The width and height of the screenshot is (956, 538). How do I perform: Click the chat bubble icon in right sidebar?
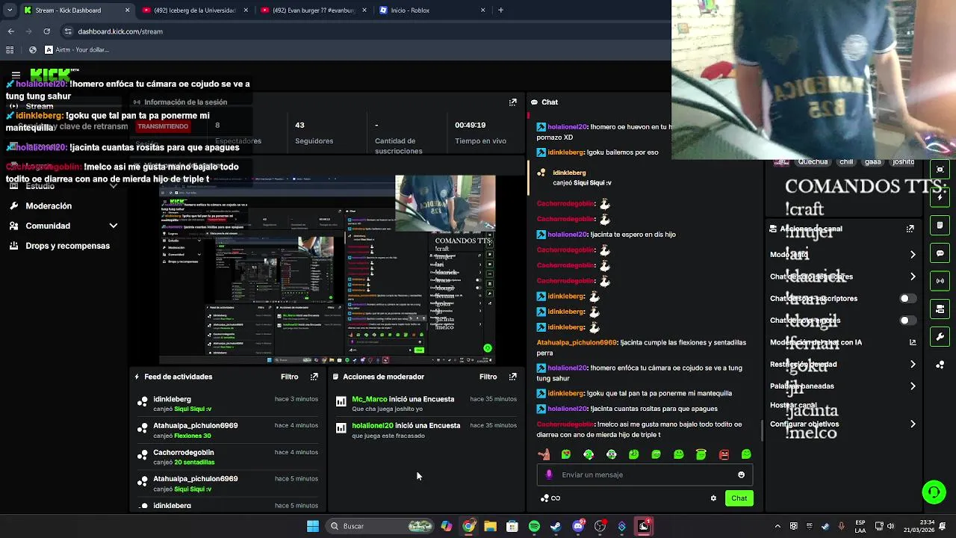click(x=940, y=253)
